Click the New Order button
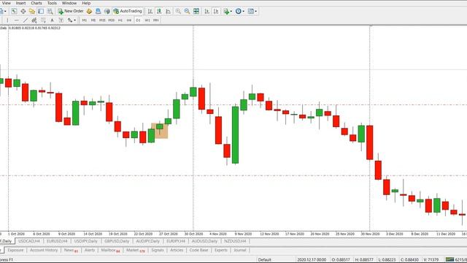 pyautogui.click(x=71, y=12)
